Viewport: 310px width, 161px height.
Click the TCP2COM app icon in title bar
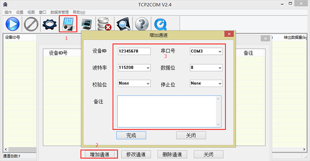click(x=5, y=4)
